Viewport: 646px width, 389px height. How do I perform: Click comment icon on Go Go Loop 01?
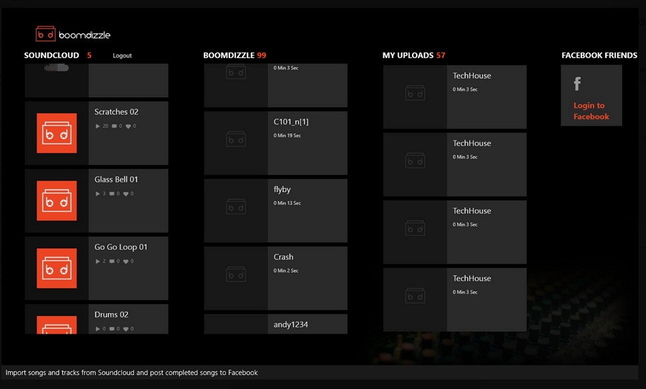coord(111,261)
